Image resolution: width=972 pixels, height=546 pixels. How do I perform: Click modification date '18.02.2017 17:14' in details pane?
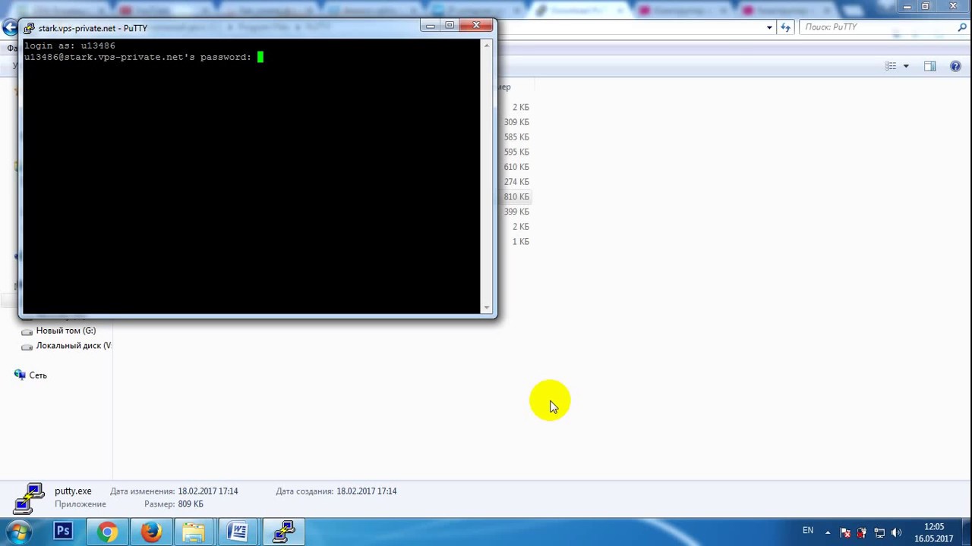click(x=208, y=491)
